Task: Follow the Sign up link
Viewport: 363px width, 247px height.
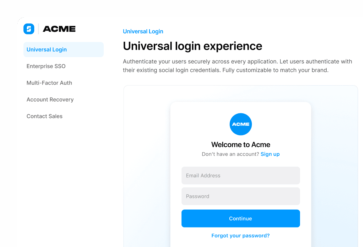Action: pyautogui.click(x=270, y=154)
